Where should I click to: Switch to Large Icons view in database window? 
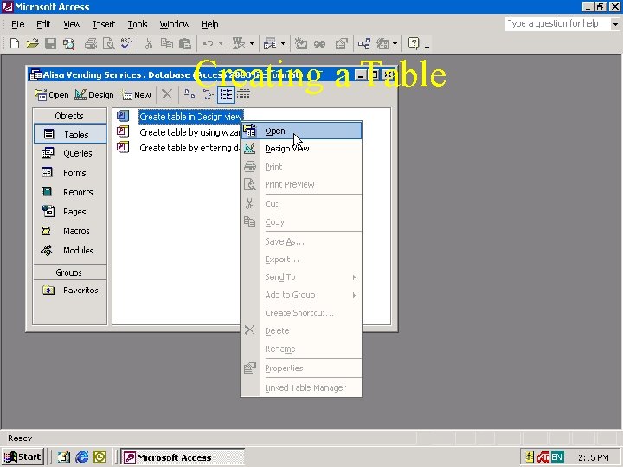point(189,94)
